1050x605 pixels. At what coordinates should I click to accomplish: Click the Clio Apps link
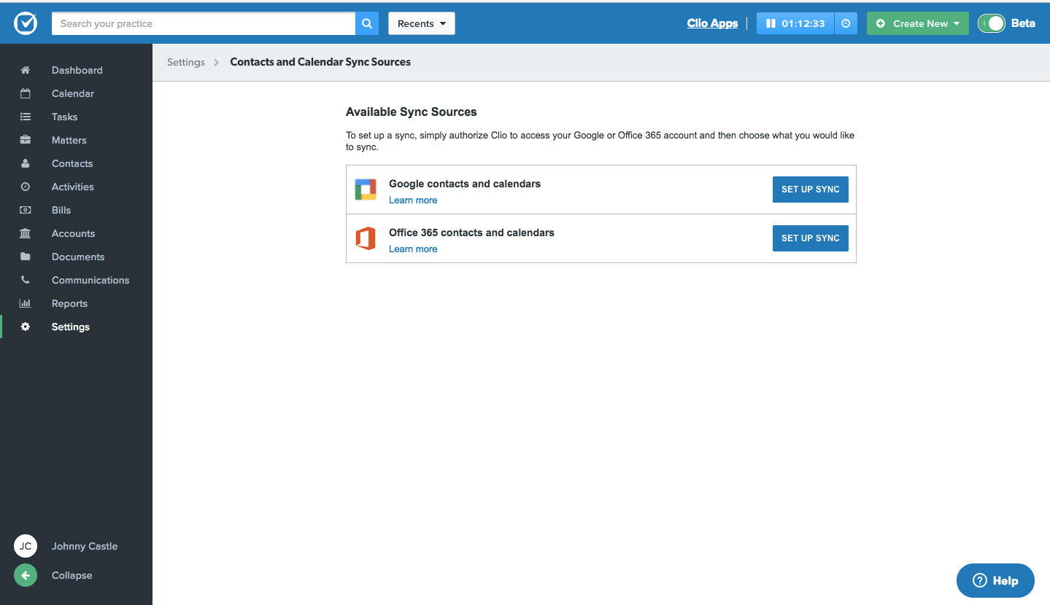[712, 23]
